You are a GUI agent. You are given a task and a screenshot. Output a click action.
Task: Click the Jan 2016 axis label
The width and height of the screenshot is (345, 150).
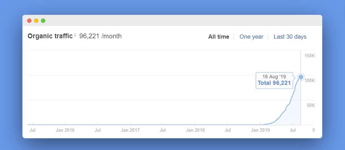[x=65, y=130]
